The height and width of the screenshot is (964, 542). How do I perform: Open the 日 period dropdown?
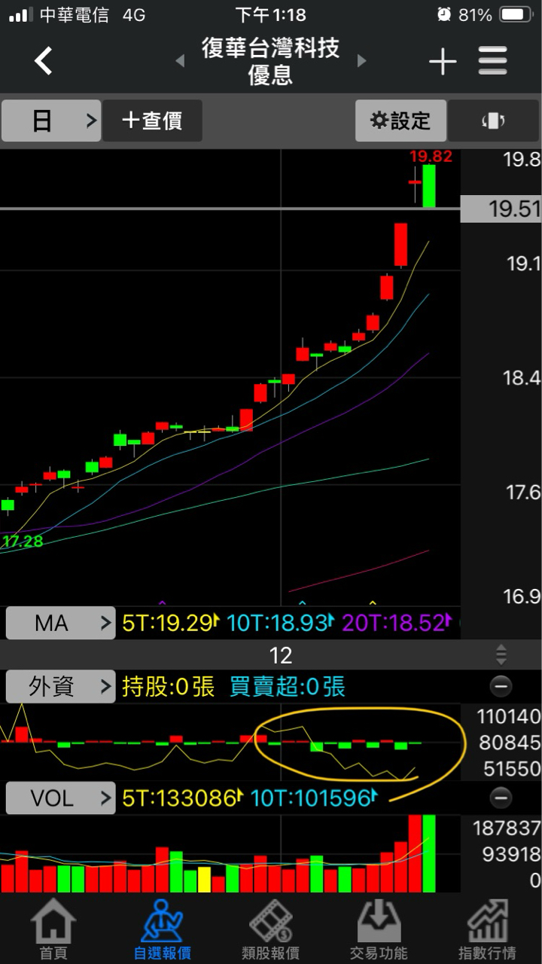coord(50,120)
